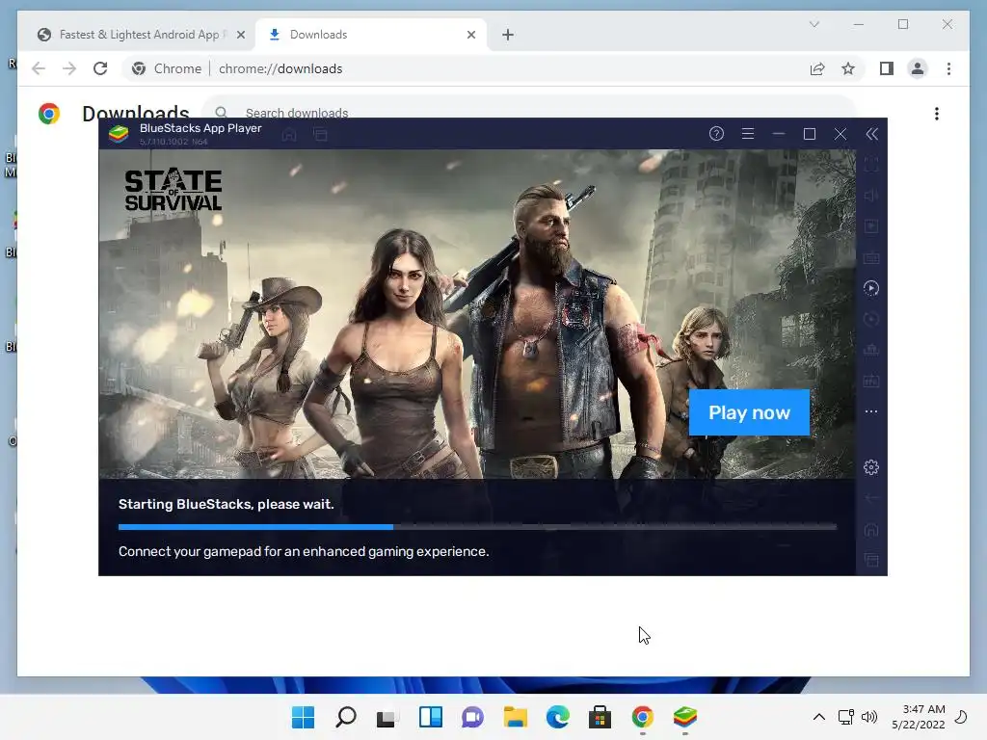
Task: Click Chrome back navigation arrow
Action: click(39, 68)
